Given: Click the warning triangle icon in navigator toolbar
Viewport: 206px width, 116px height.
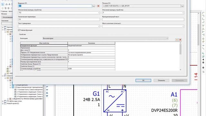Looking at the screenshot, I should (9, 4).
